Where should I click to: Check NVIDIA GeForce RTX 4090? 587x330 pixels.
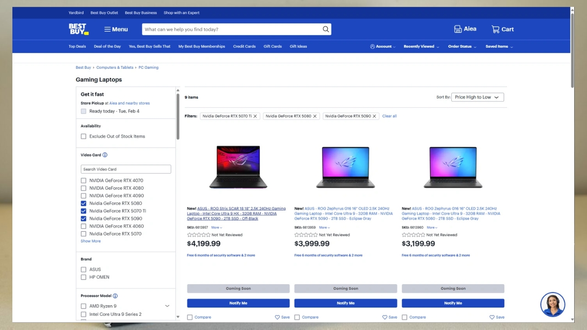83,196
